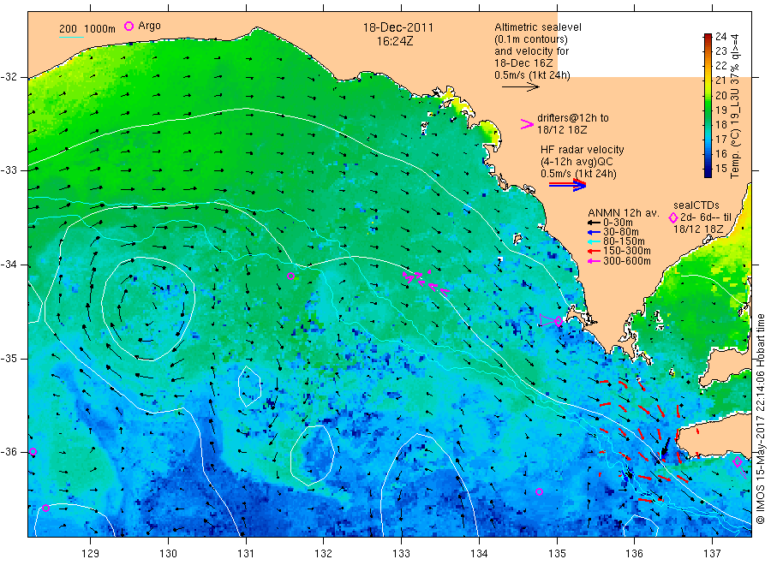Click the '18' colorbar tick label
This screenshot has height=565, width=771.
pos(720,124)
